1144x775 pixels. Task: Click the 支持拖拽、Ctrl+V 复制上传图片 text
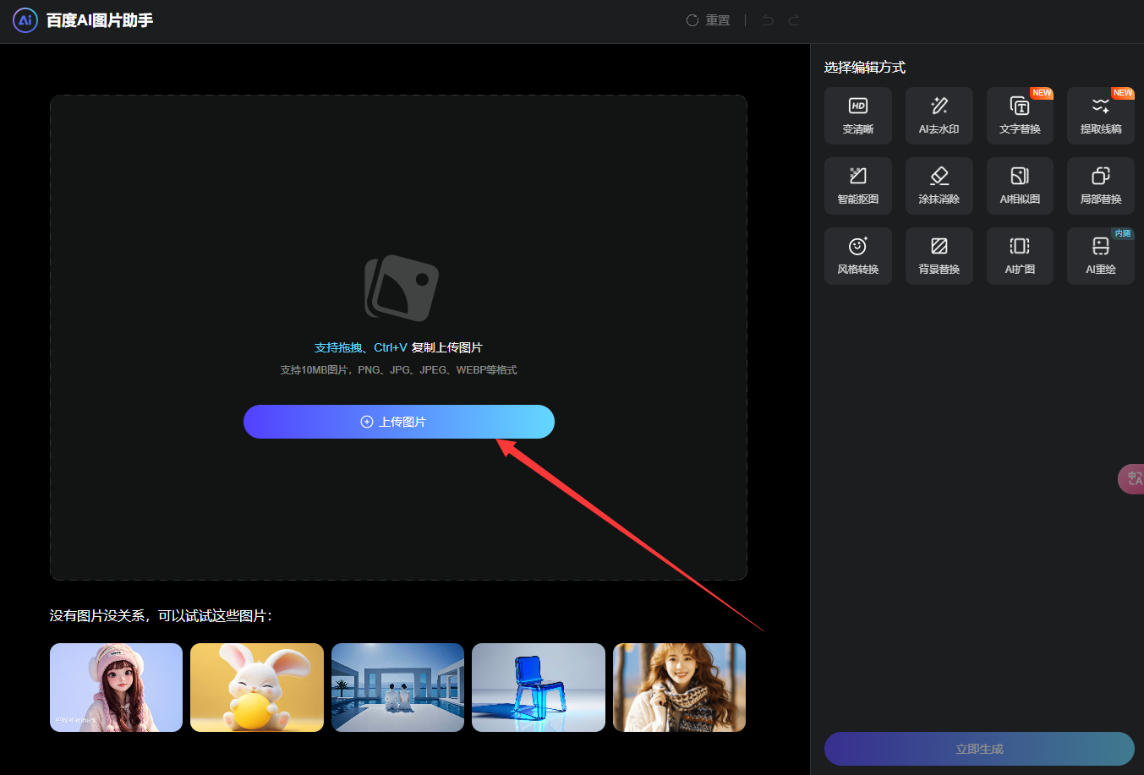398,347
